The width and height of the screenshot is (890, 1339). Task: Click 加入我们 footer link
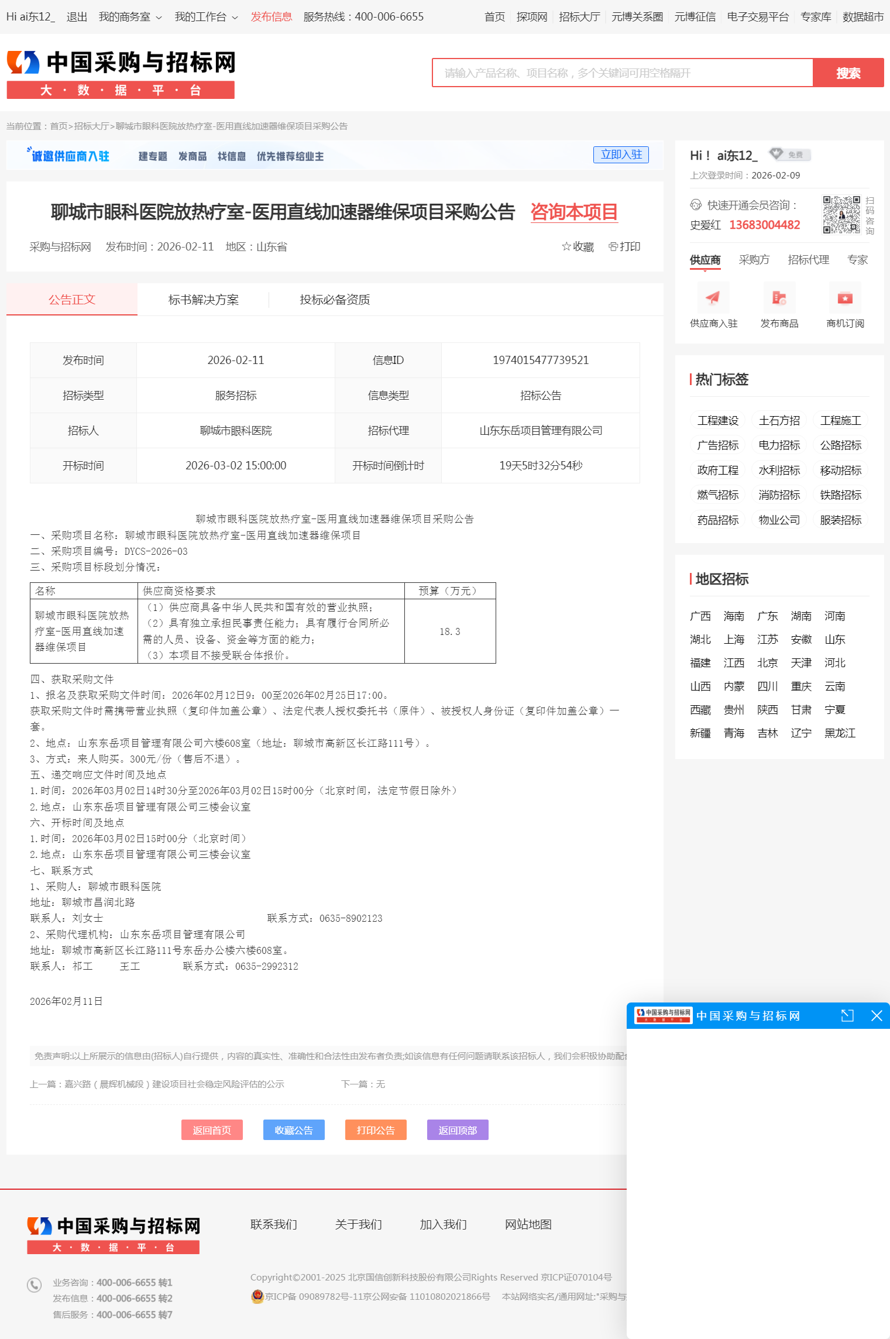pos(443,1224)
